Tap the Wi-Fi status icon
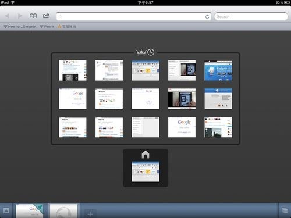The height and width of the screenshot is (218, 291). tap(13, 2)
